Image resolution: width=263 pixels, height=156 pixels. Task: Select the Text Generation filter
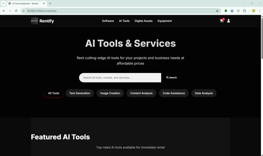[x=80, y=93]
